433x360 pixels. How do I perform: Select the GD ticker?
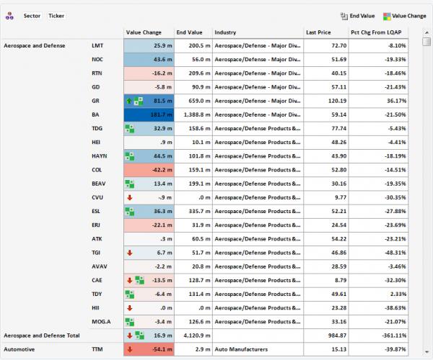pos(95,87)
